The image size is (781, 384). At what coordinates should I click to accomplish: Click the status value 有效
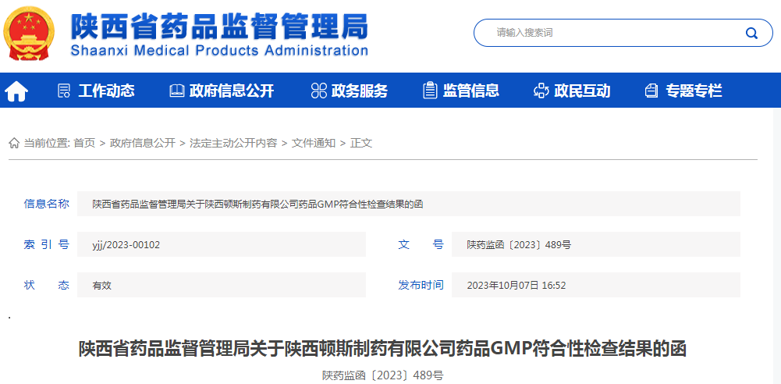[x=101, y=286]
